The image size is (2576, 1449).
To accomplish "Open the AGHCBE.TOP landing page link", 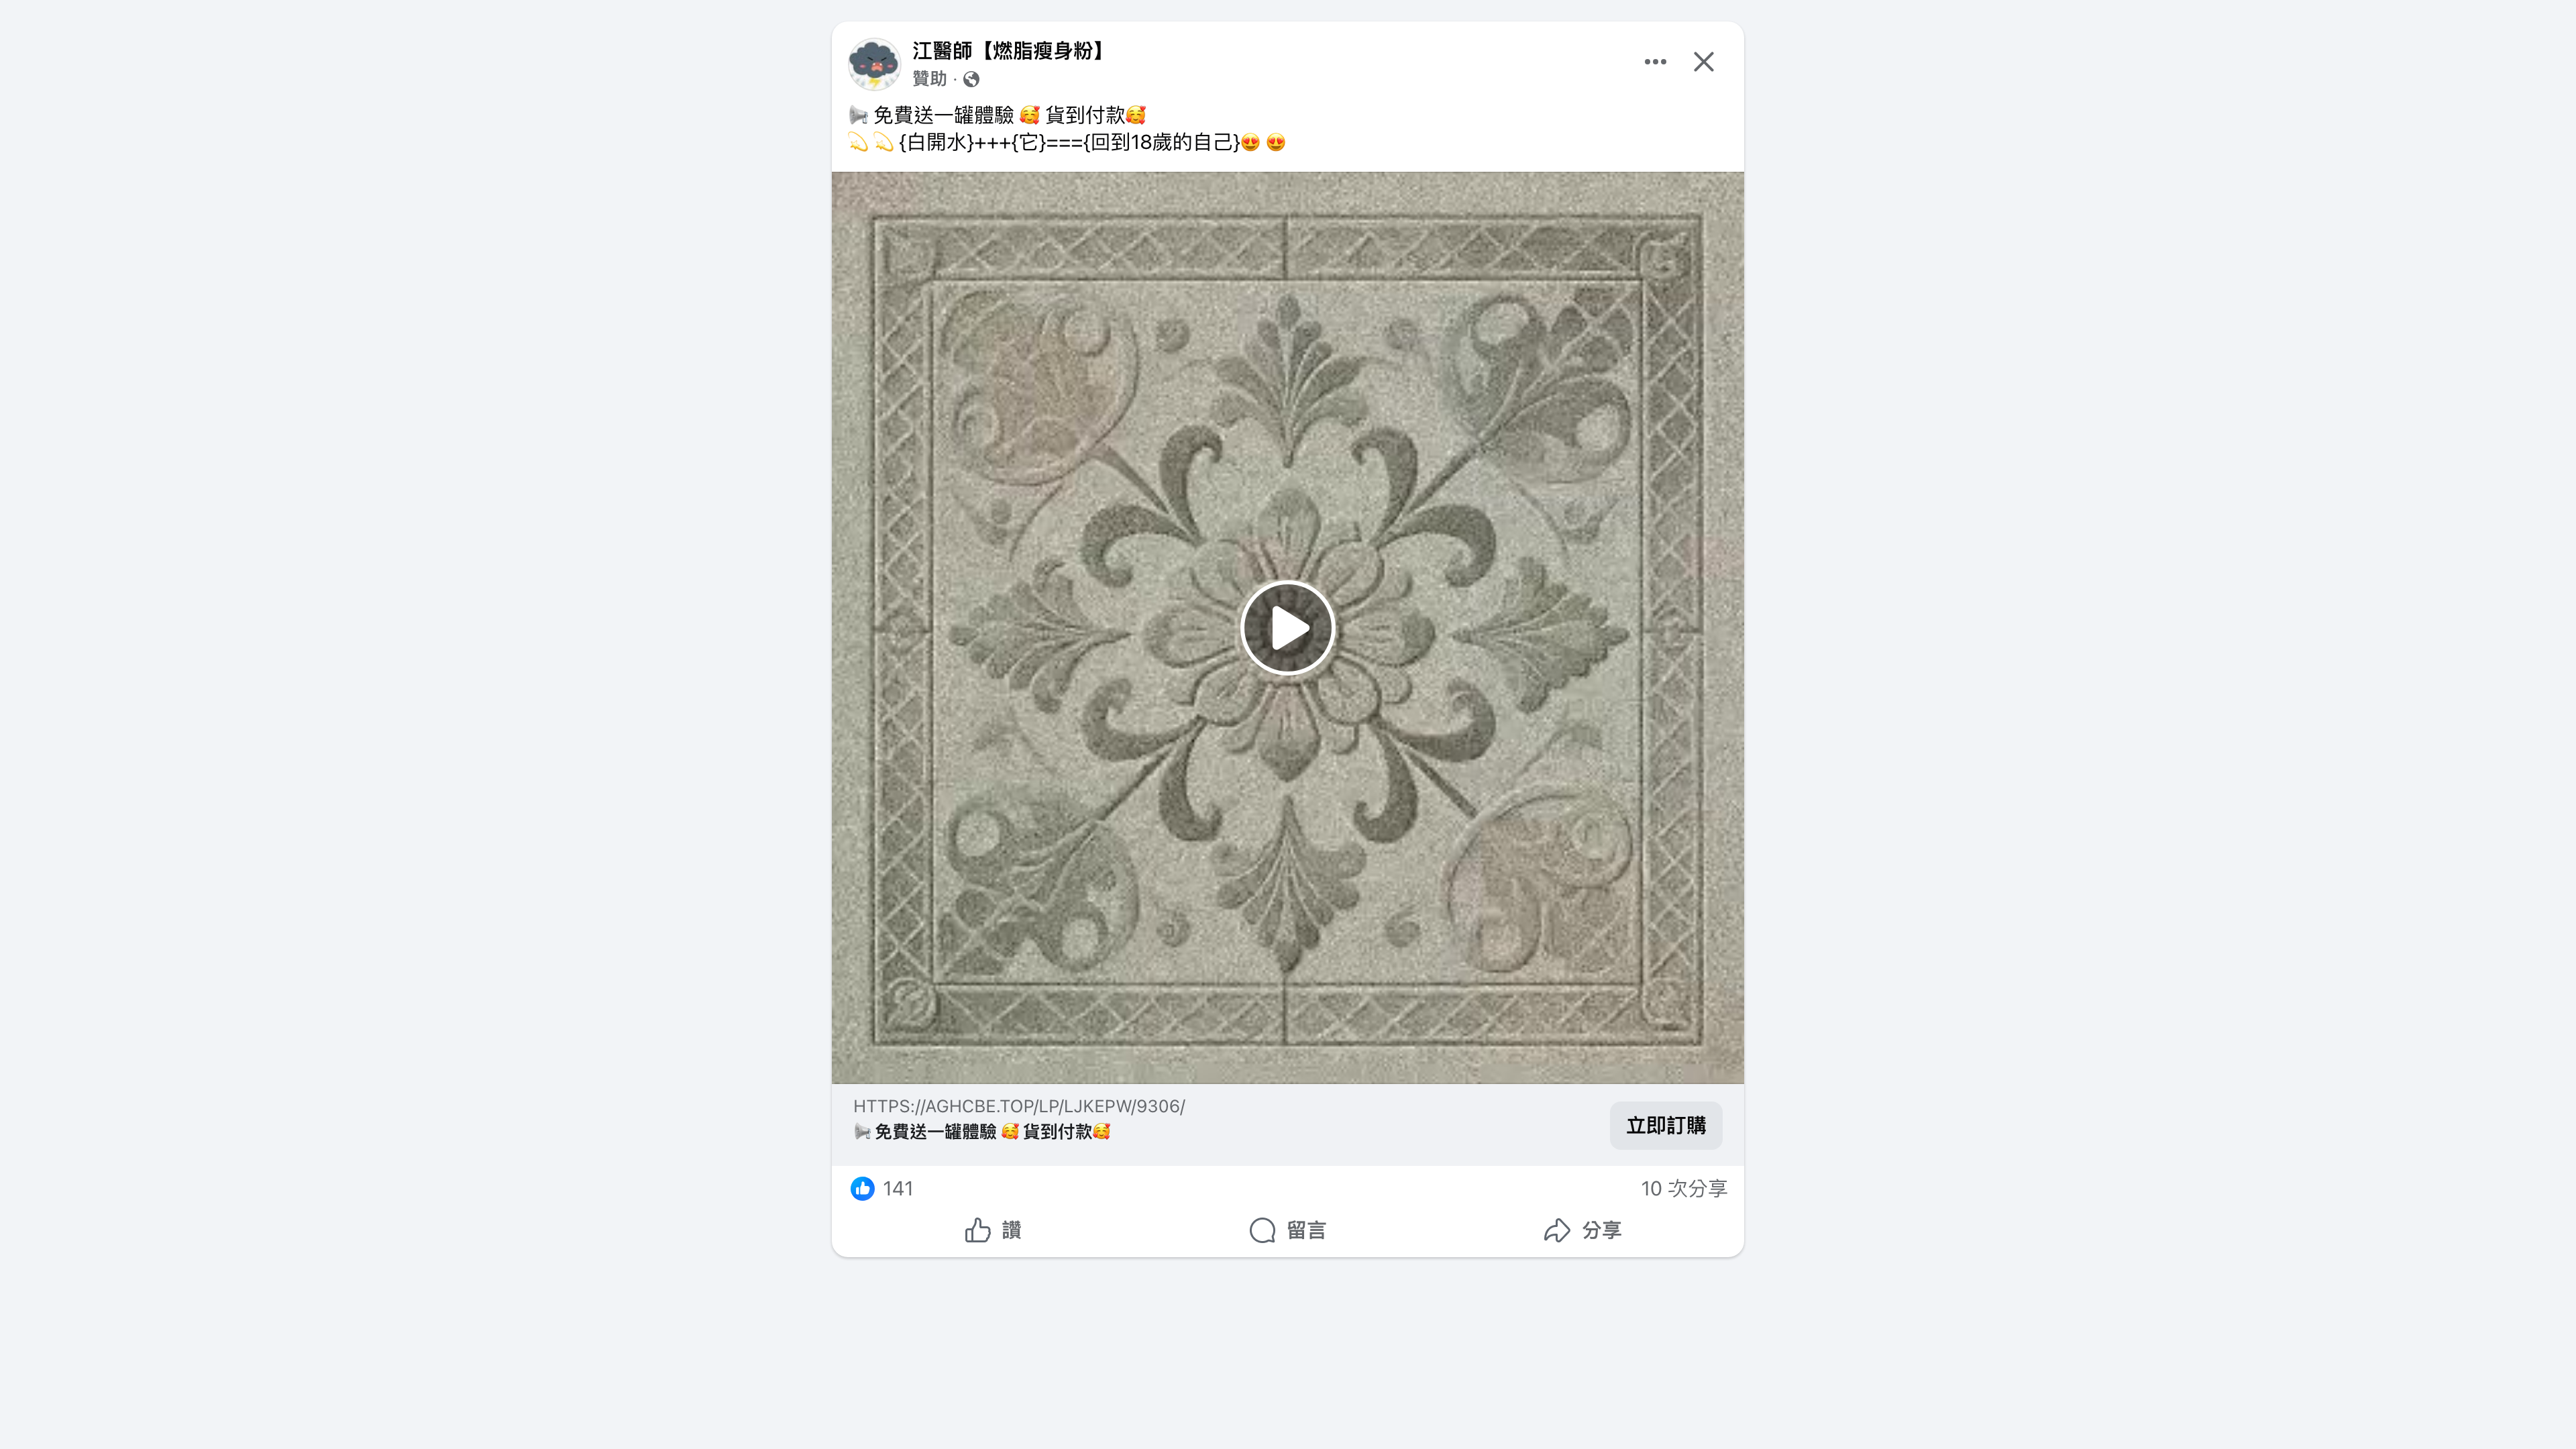I will (x=1018, y=1107).
